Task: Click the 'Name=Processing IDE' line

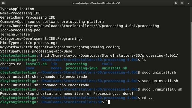Action: 20,13
